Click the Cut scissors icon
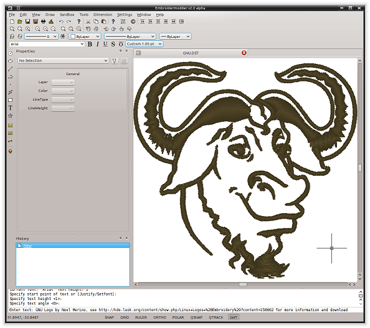 88,21
